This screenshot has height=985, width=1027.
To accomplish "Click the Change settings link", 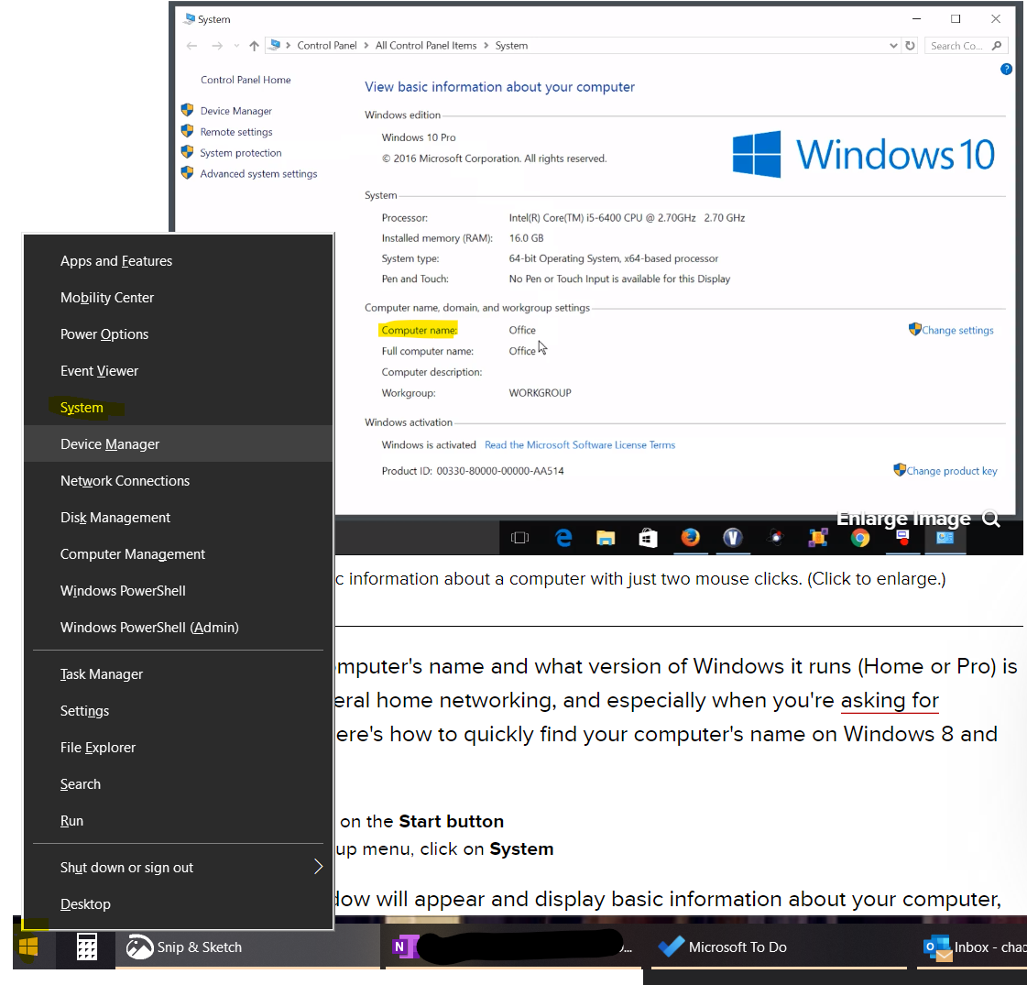I will 957,330.
